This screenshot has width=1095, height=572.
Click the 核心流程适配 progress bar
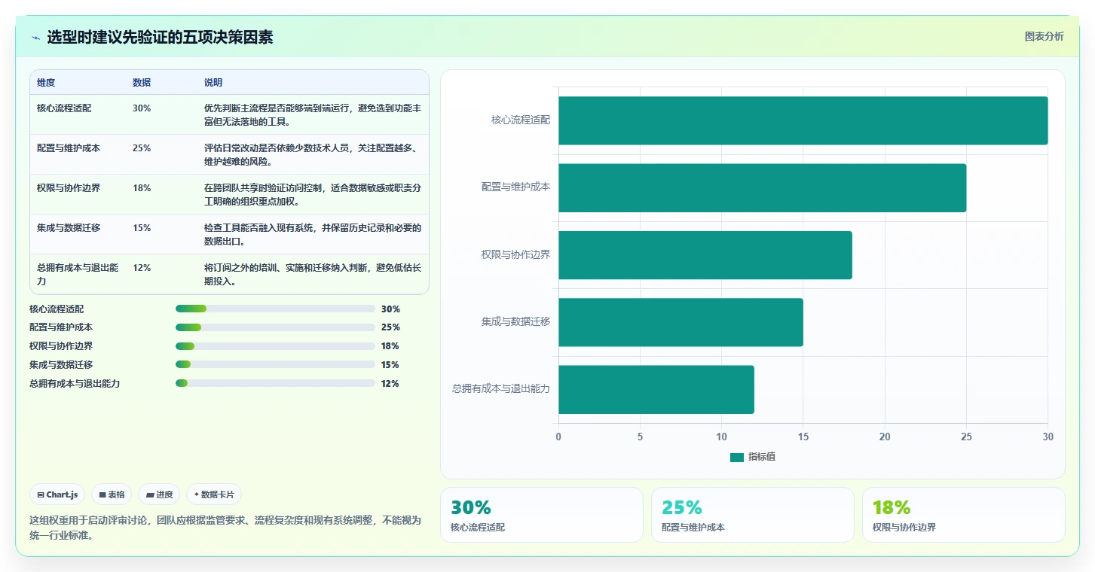pyautogui.click(x=275, y=309)
